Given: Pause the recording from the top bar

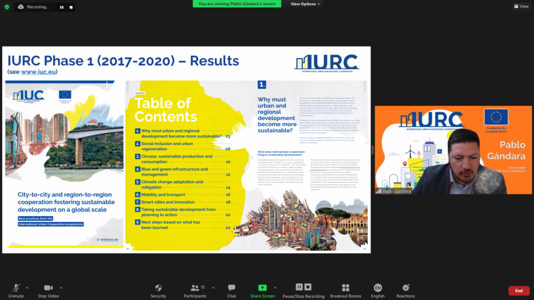Looking at the screenshot, I should [x=62, y=7].
